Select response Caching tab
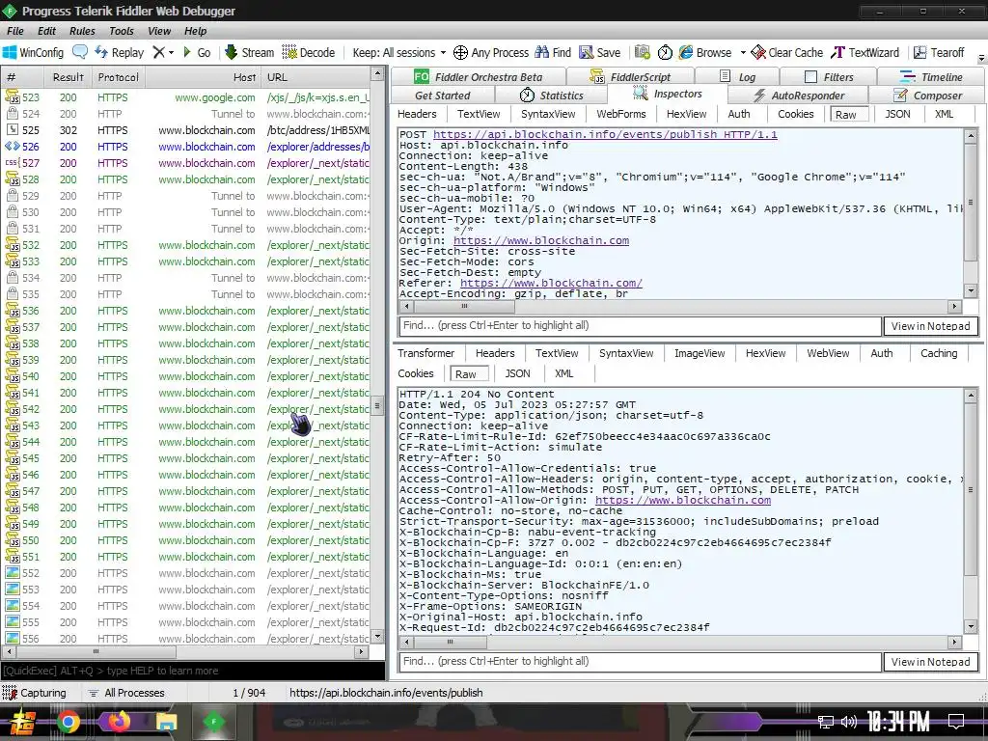The width and height of the screenshot is (988, 741). 938,353
